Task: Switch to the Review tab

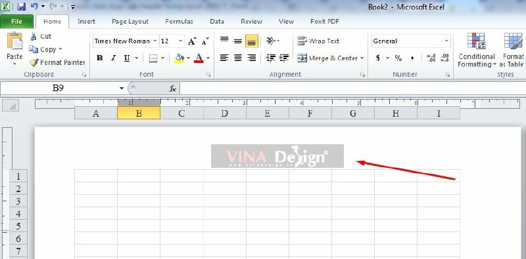Action: point(251,22)
